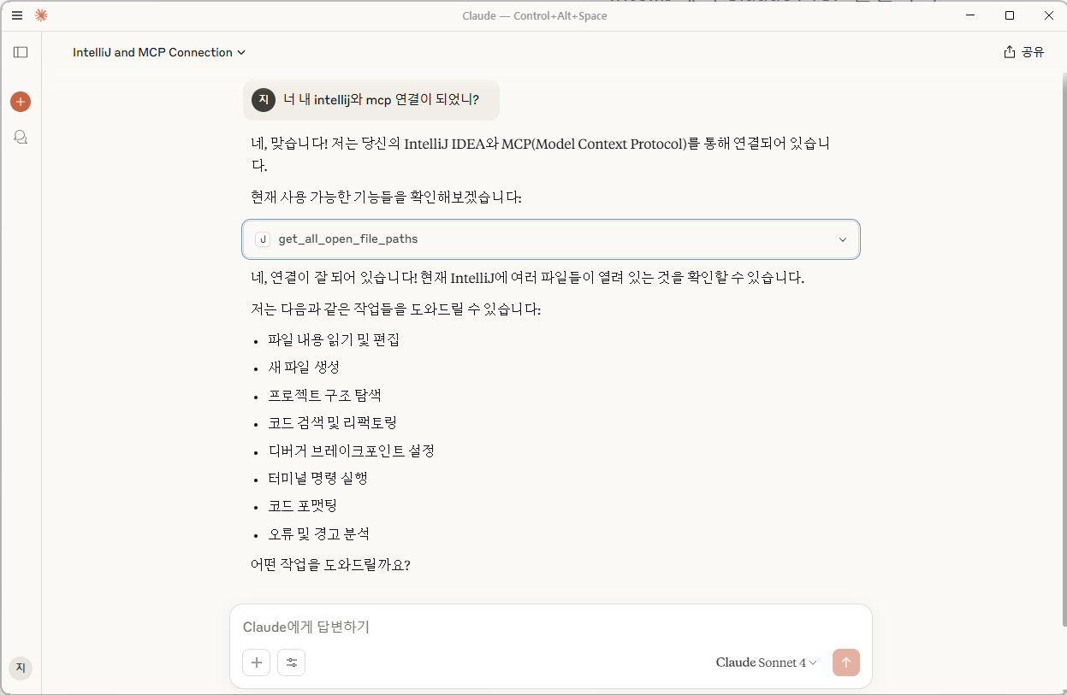The image size is (1067, 695).
Task: Click the IntelliJ tool icon on tool call
Action: pos(263,239)
